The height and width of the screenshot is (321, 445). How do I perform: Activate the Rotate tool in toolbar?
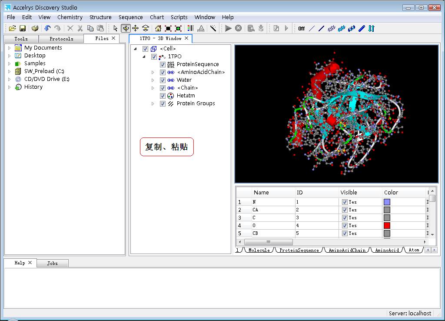[126, 28]
